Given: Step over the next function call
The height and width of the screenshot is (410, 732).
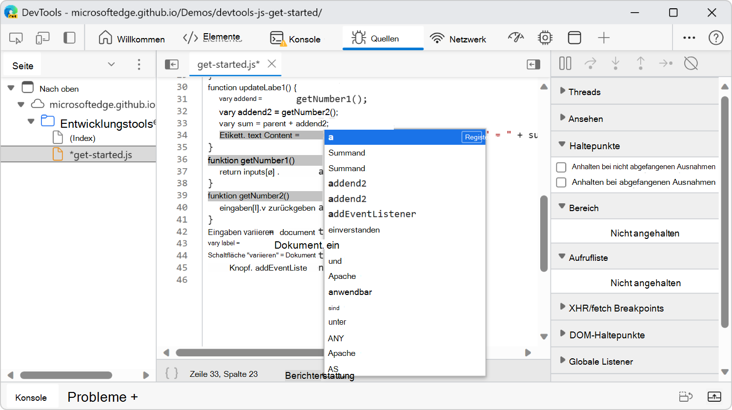Looking at the screenshot, I should pos(590,63).
